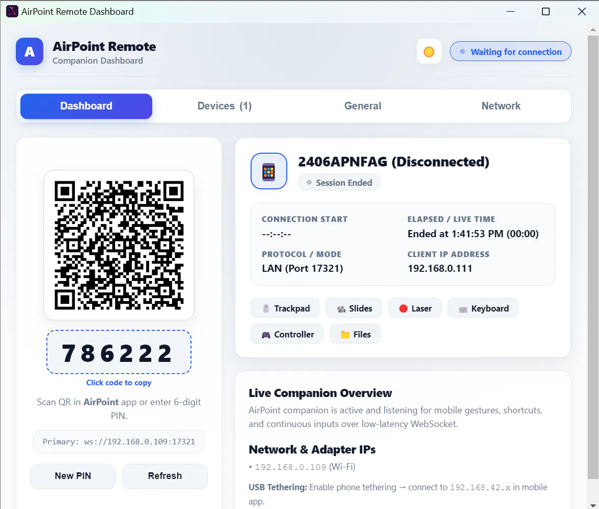Click the 'USB Tethering:' label text
This screenshot has height=509, width=599.
tap(278, 487)
